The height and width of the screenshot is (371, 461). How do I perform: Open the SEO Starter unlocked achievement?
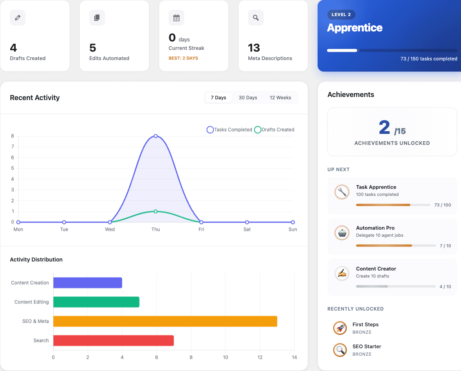392,350
